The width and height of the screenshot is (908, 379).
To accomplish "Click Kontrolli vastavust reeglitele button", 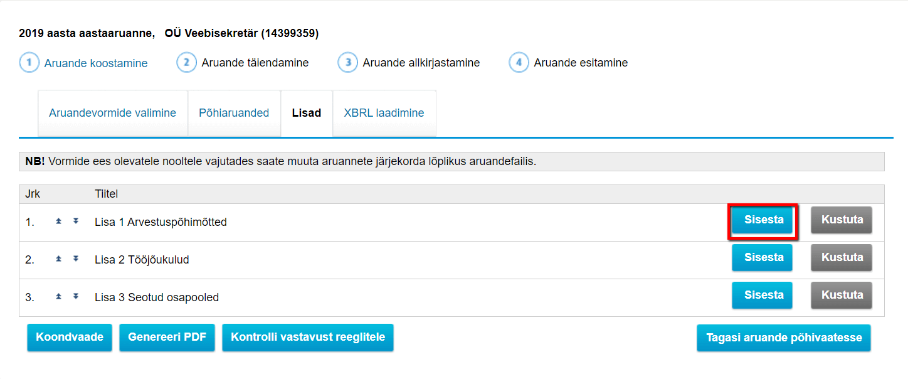I will click(x=308, y=338).
